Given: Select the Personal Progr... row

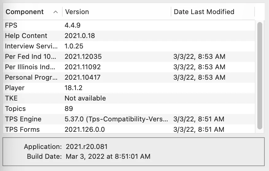Looking at the screenshot, I should 129,78.
